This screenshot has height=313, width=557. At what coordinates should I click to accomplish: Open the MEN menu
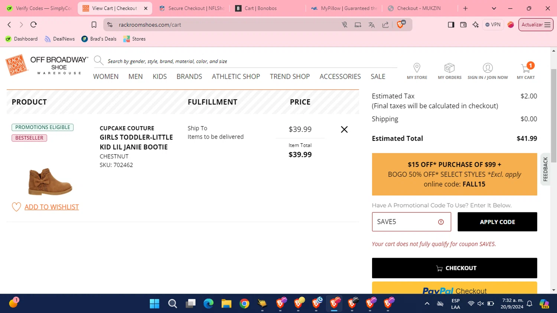tap(136, 76)
